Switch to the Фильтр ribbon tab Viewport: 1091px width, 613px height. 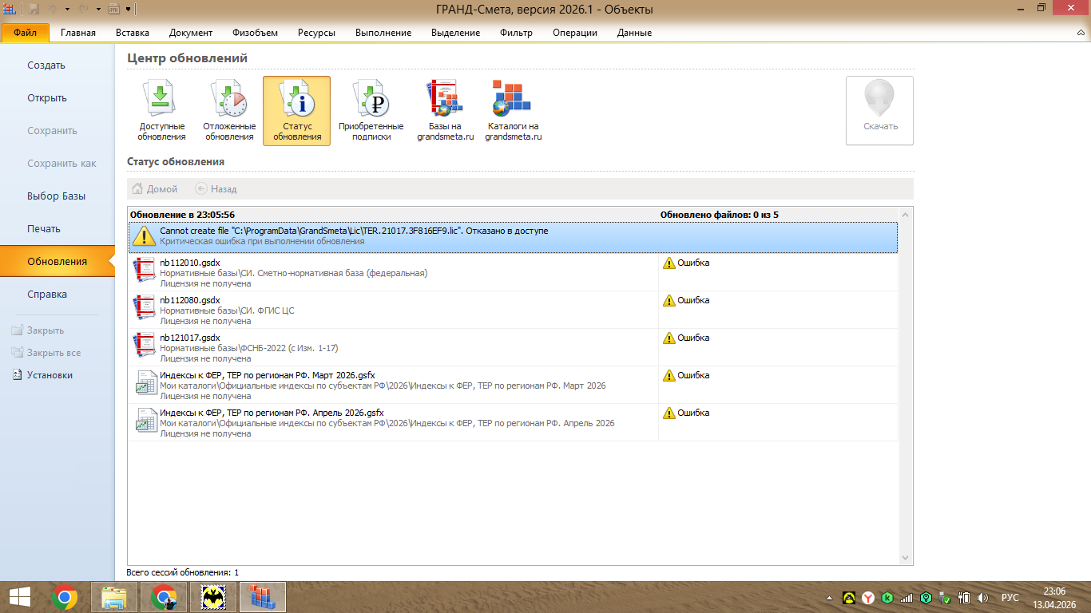tap(516, 33)
